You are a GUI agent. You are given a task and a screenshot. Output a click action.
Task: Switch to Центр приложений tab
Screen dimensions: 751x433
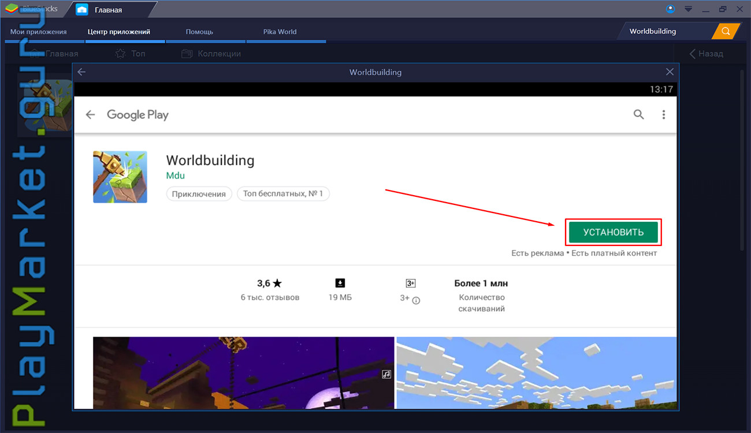[119, 32]
